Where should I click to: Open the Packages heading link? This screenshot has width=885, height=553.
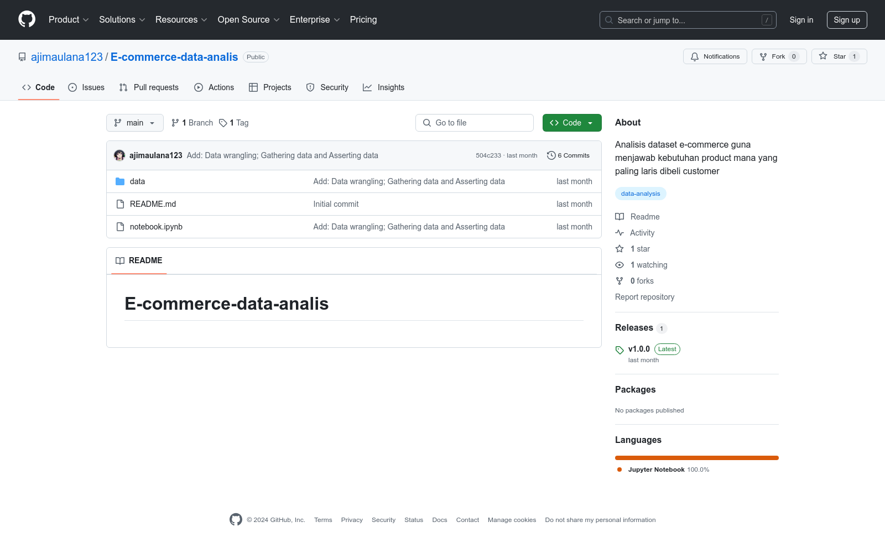(635, 390)
